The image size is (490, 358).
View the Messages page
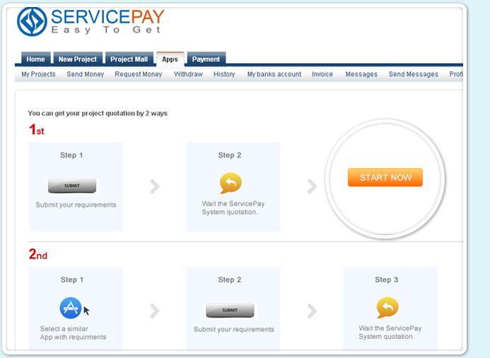pyautogui.click(x=361, y=74)
